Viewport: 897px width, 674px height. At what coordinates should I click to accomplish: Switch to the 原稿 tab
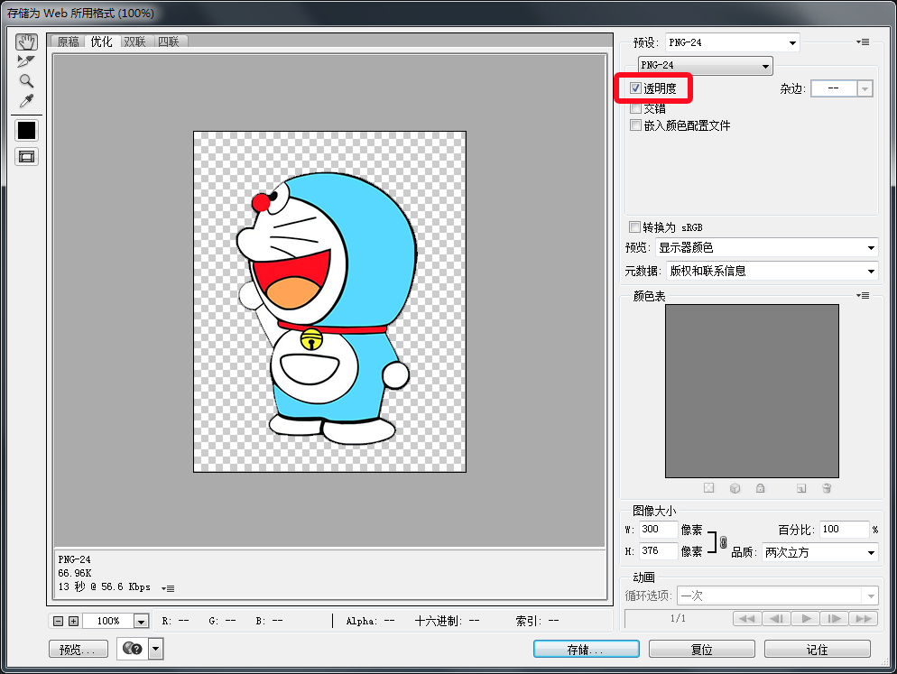point(69,42)
